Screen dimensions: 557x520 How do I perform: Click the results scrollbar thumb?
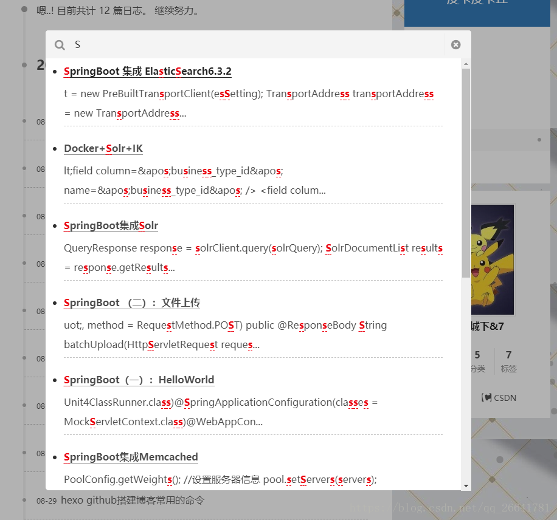click(x=466, y=173)
